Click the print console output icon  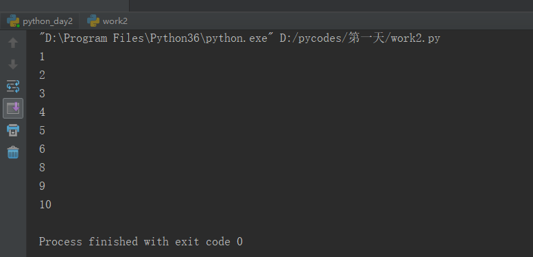coord(13,130)
